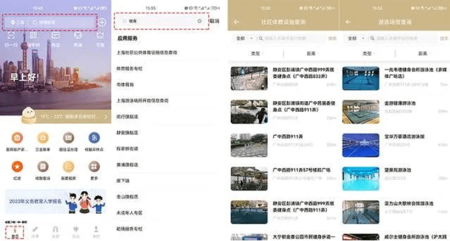
Task: Tap the 更多 more services icon
Action: [94, 167]
